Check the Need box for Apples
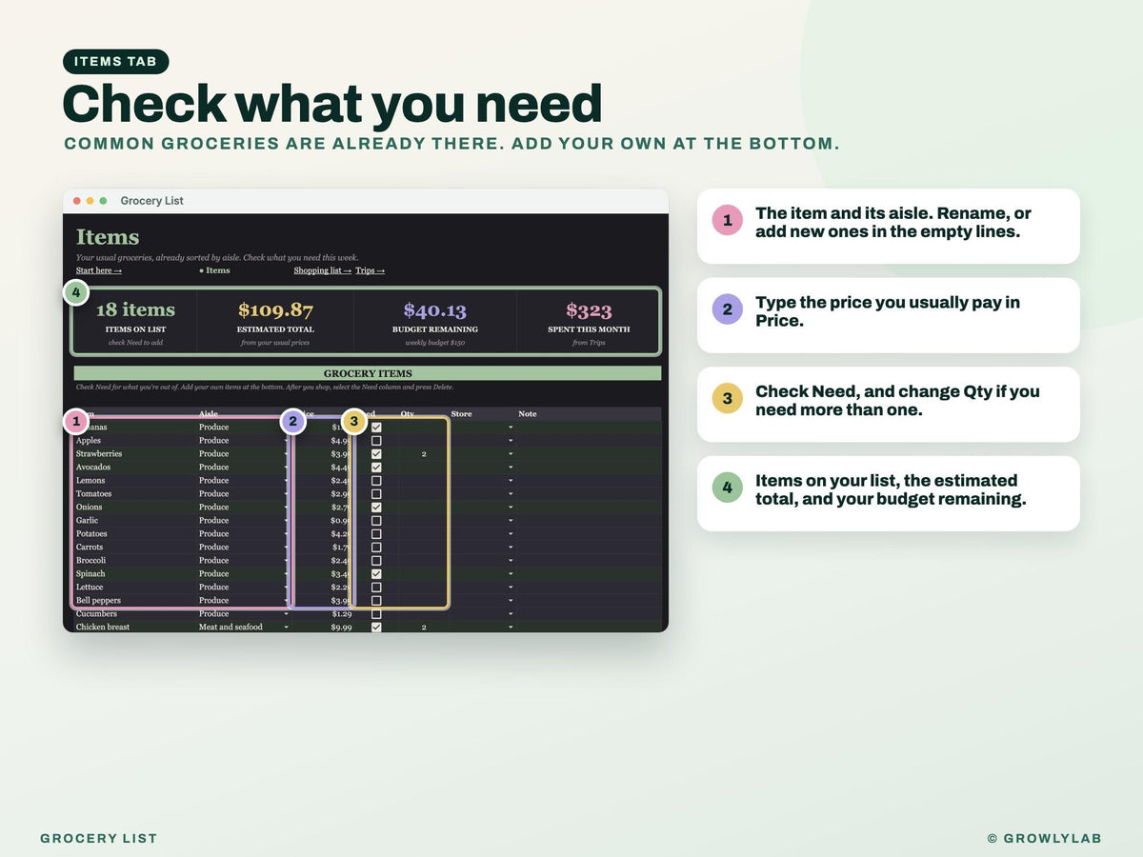This screenshot has height=857, width=1143. pos(376,441)
